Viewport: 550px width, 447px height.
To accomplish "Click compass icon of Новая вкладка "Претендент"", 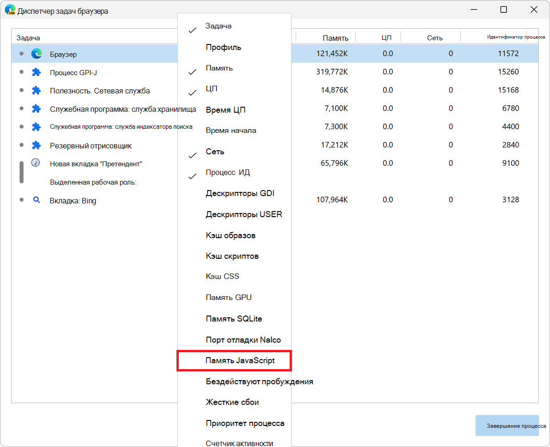I will [x=35, y=163].
